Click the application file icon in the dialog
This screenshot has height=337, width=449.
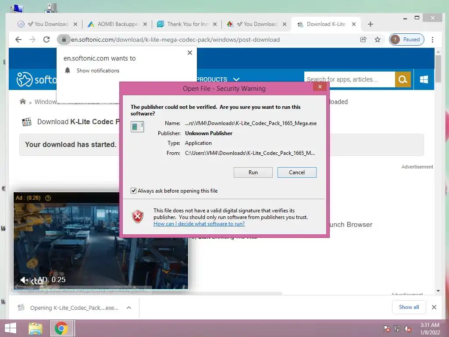[137, 127]
